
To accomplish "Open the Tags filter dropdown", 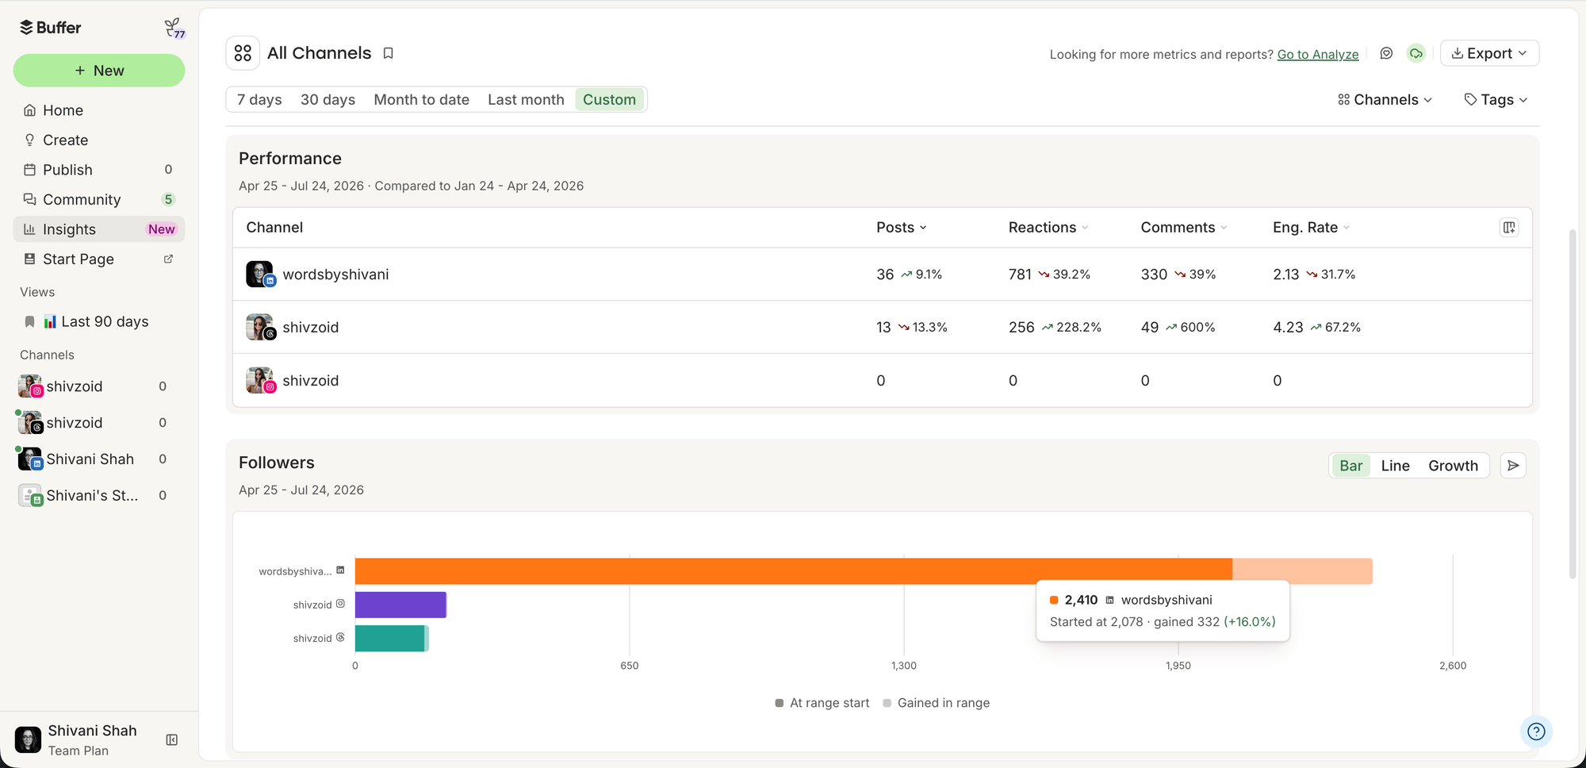I will pyautogui.click(x=1496, y=100).
